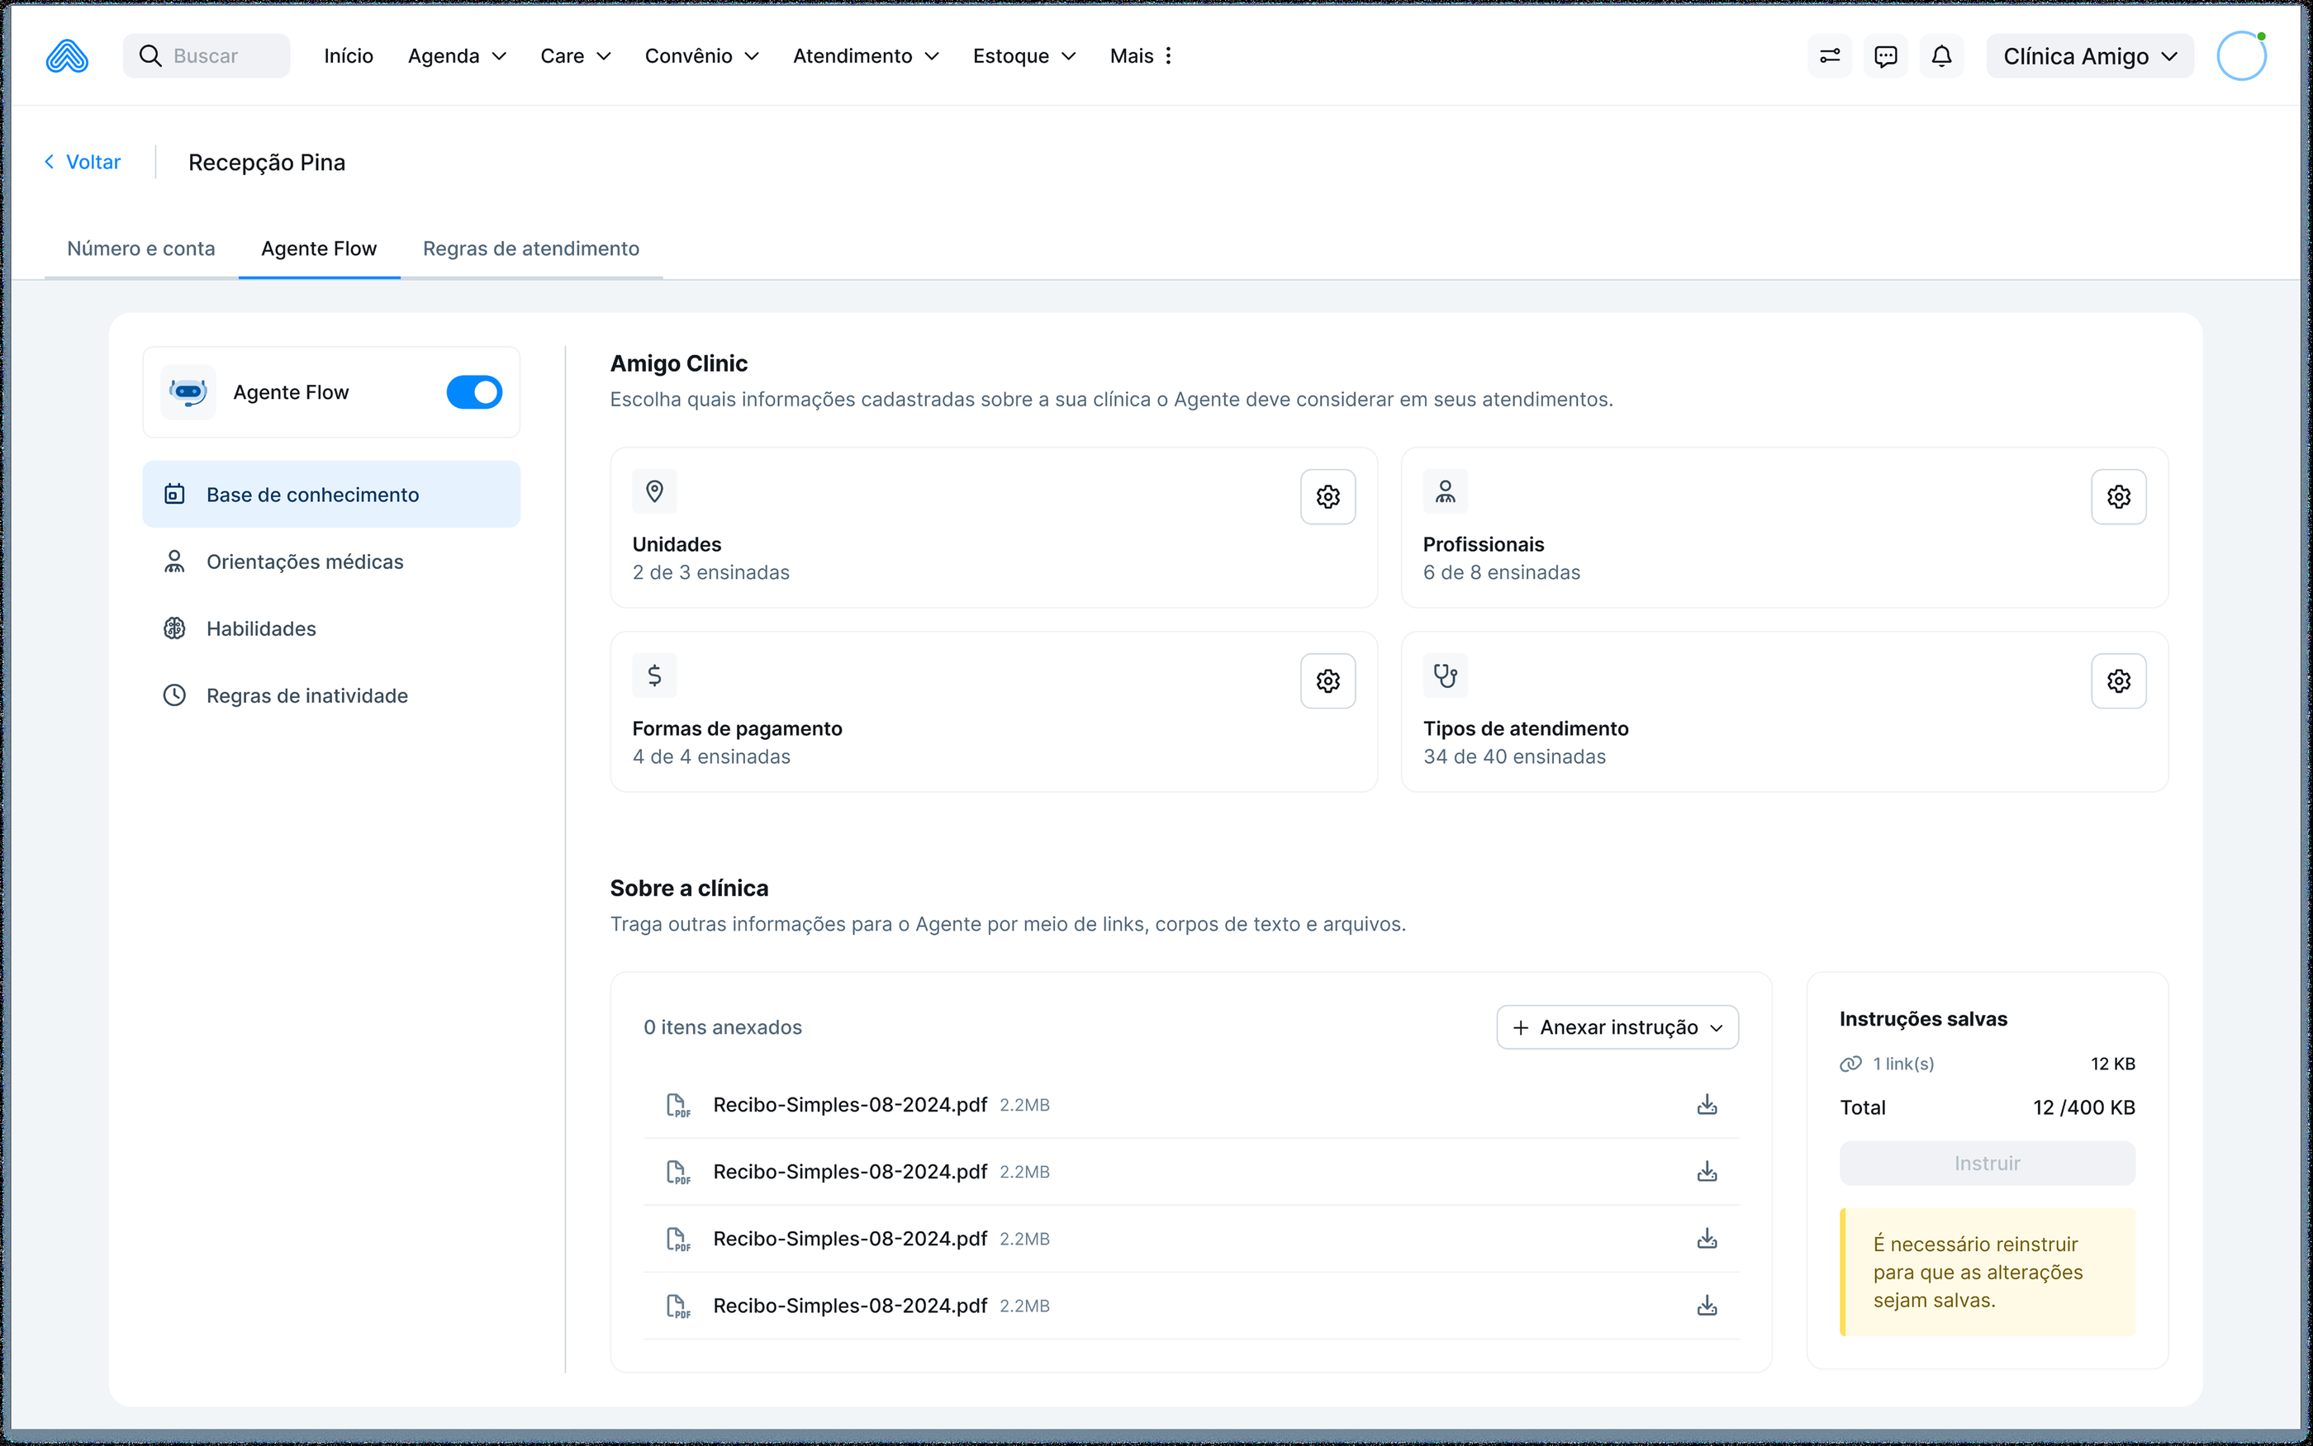2313x1446 pixels.
Task: Click the reinstruir warning notice
Action: coord(1987,1272)
